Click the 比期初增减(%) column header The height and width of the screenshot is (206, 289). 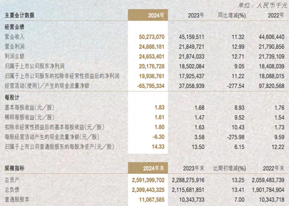(x=229, y=168)
